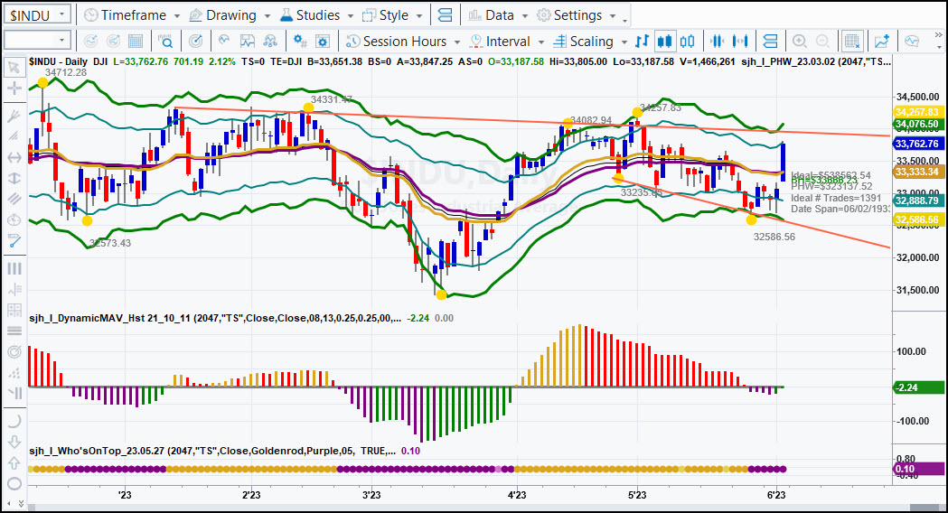948x513 pixels.
Task: Open the Settings menu
Action: (x=577, y=15)
